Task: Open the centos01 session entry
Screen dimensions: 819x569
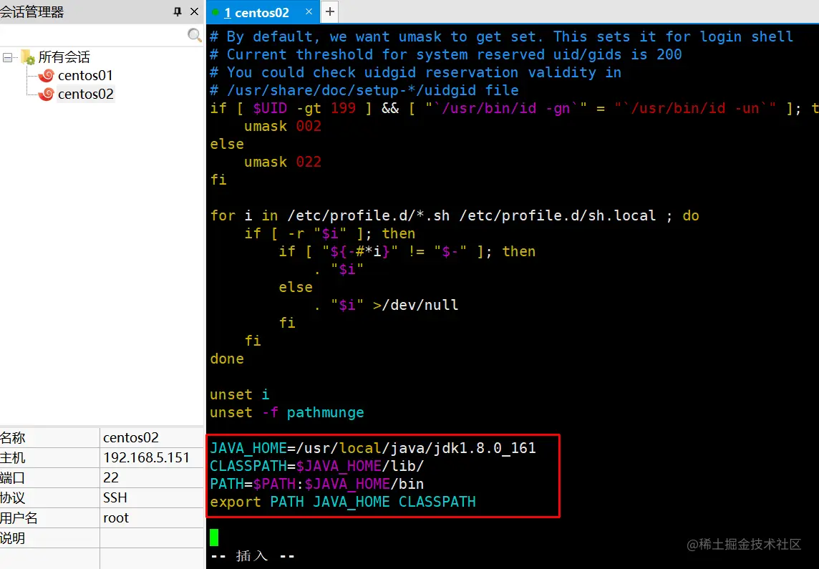Action: click(x=86, y=75)
